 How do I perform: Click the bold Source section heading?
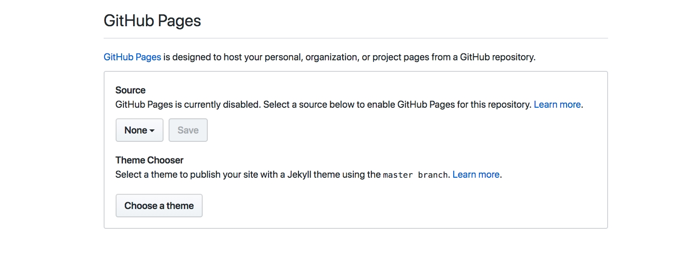pos(130,90)
